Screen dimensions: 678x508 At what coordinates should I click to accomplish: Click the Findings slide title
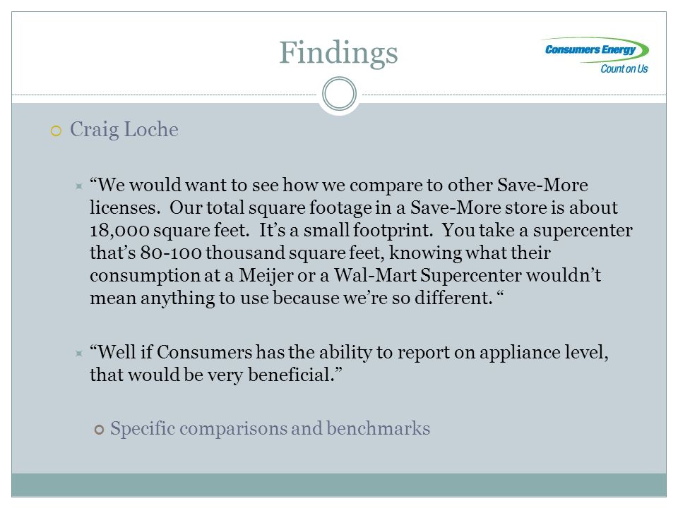coord(338,53)
